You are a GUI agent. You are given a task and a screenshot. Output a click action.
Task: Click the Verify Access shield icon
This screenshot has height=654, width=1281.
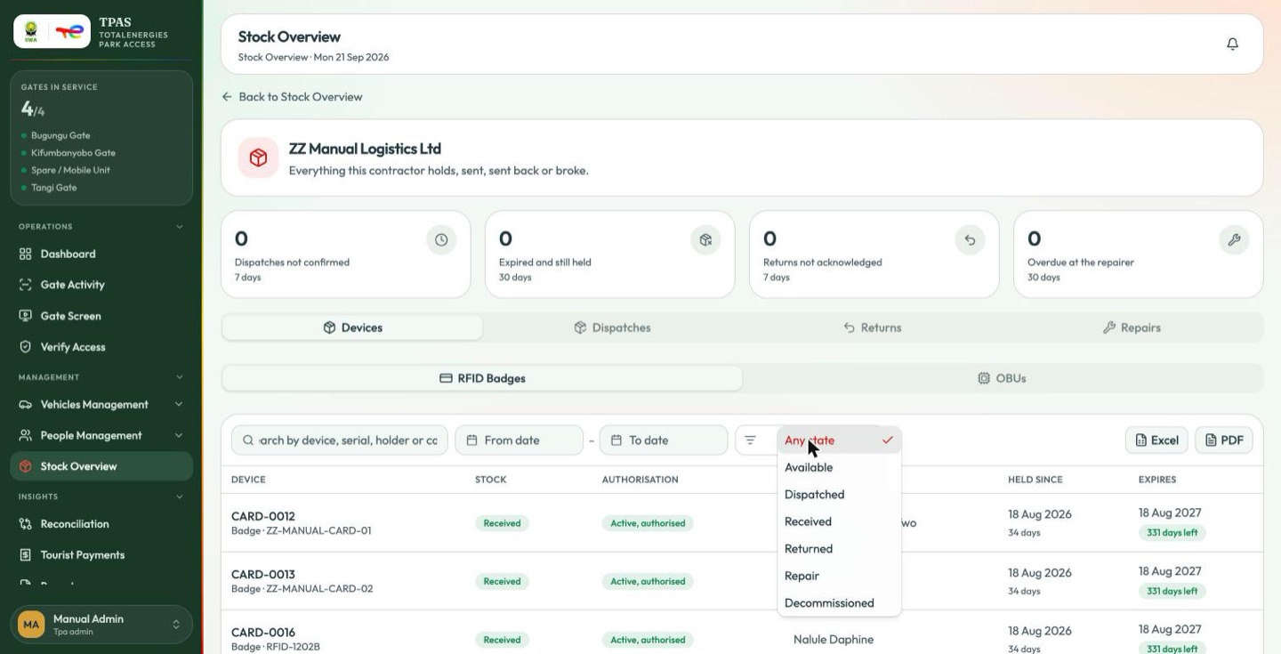26,347
